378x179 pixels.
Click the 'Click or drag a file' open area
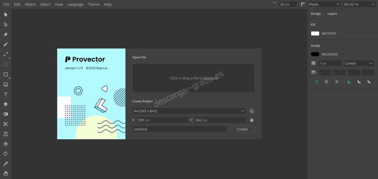[193, 78]
